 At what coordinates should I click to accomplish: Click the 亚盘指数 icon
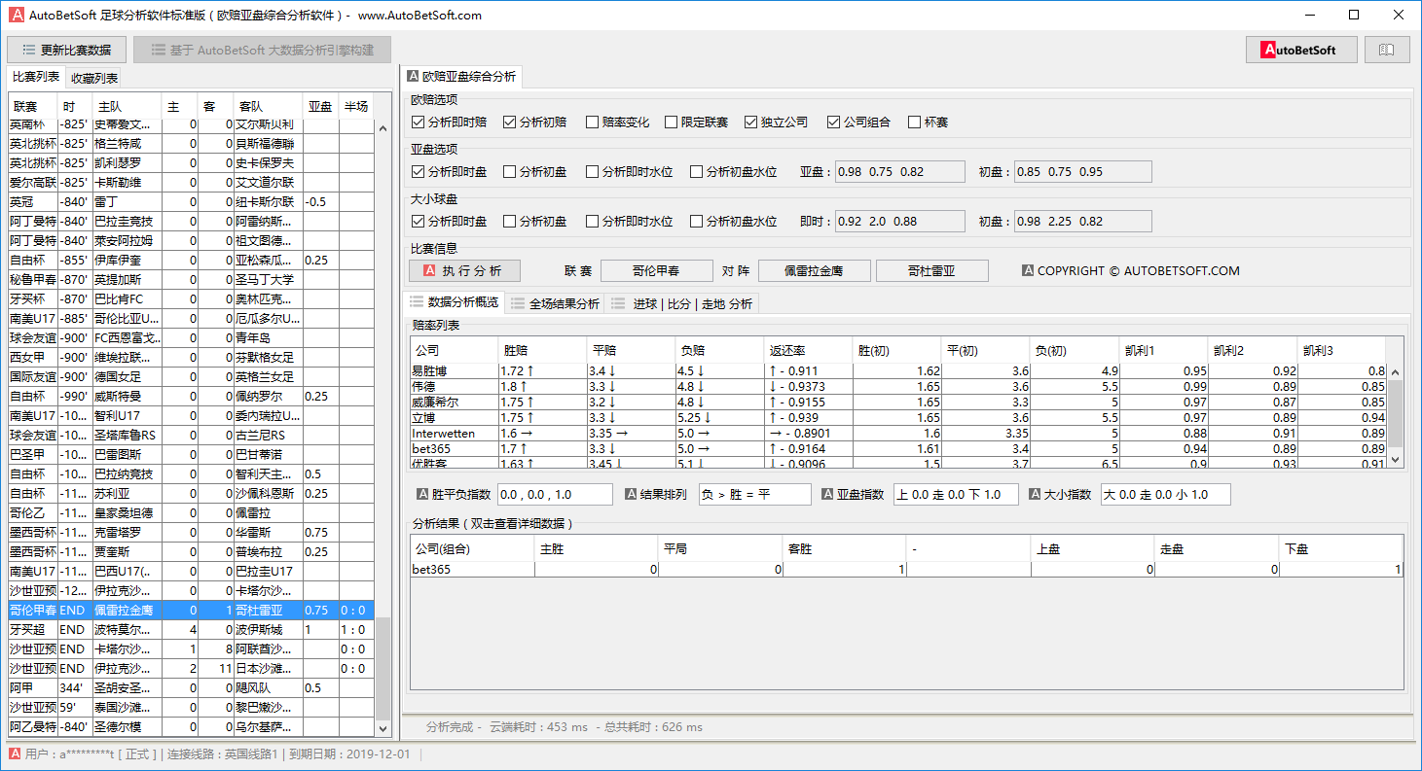point(827,495)
